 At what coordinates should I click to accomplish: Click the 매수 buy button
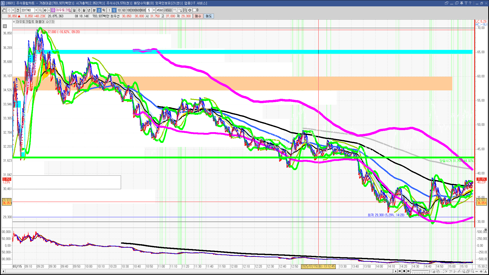pyautogui.click(x=198, y=16)
